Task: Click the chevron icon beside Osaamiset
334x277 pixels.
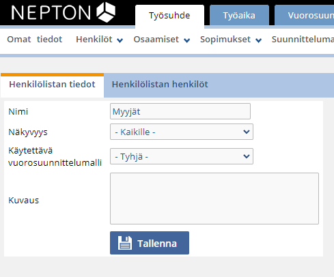Action: (186, 40)
